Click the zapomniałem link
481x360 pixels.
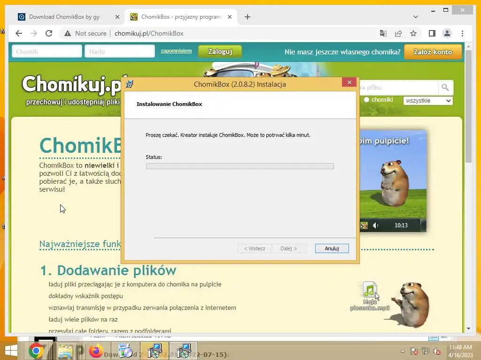pos(176,51)
